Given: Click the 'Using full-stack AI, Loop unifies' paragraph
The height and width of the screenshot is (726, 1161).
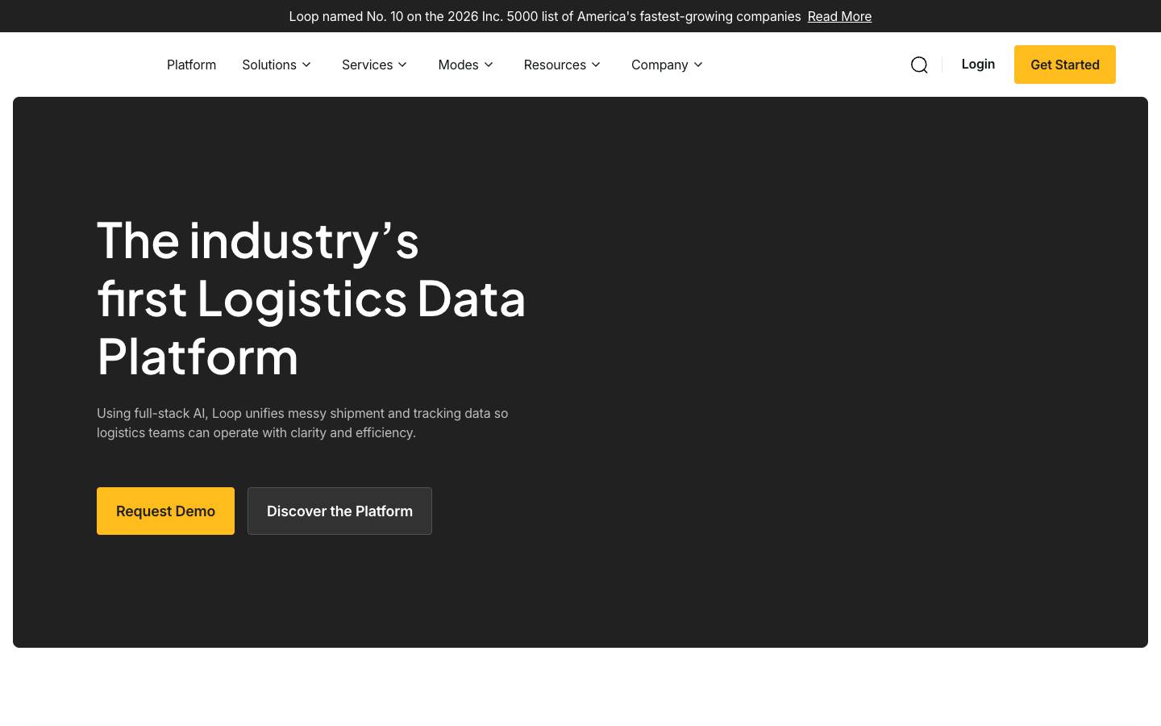Looking at the screenshot, I should click(x=302, y=423).
